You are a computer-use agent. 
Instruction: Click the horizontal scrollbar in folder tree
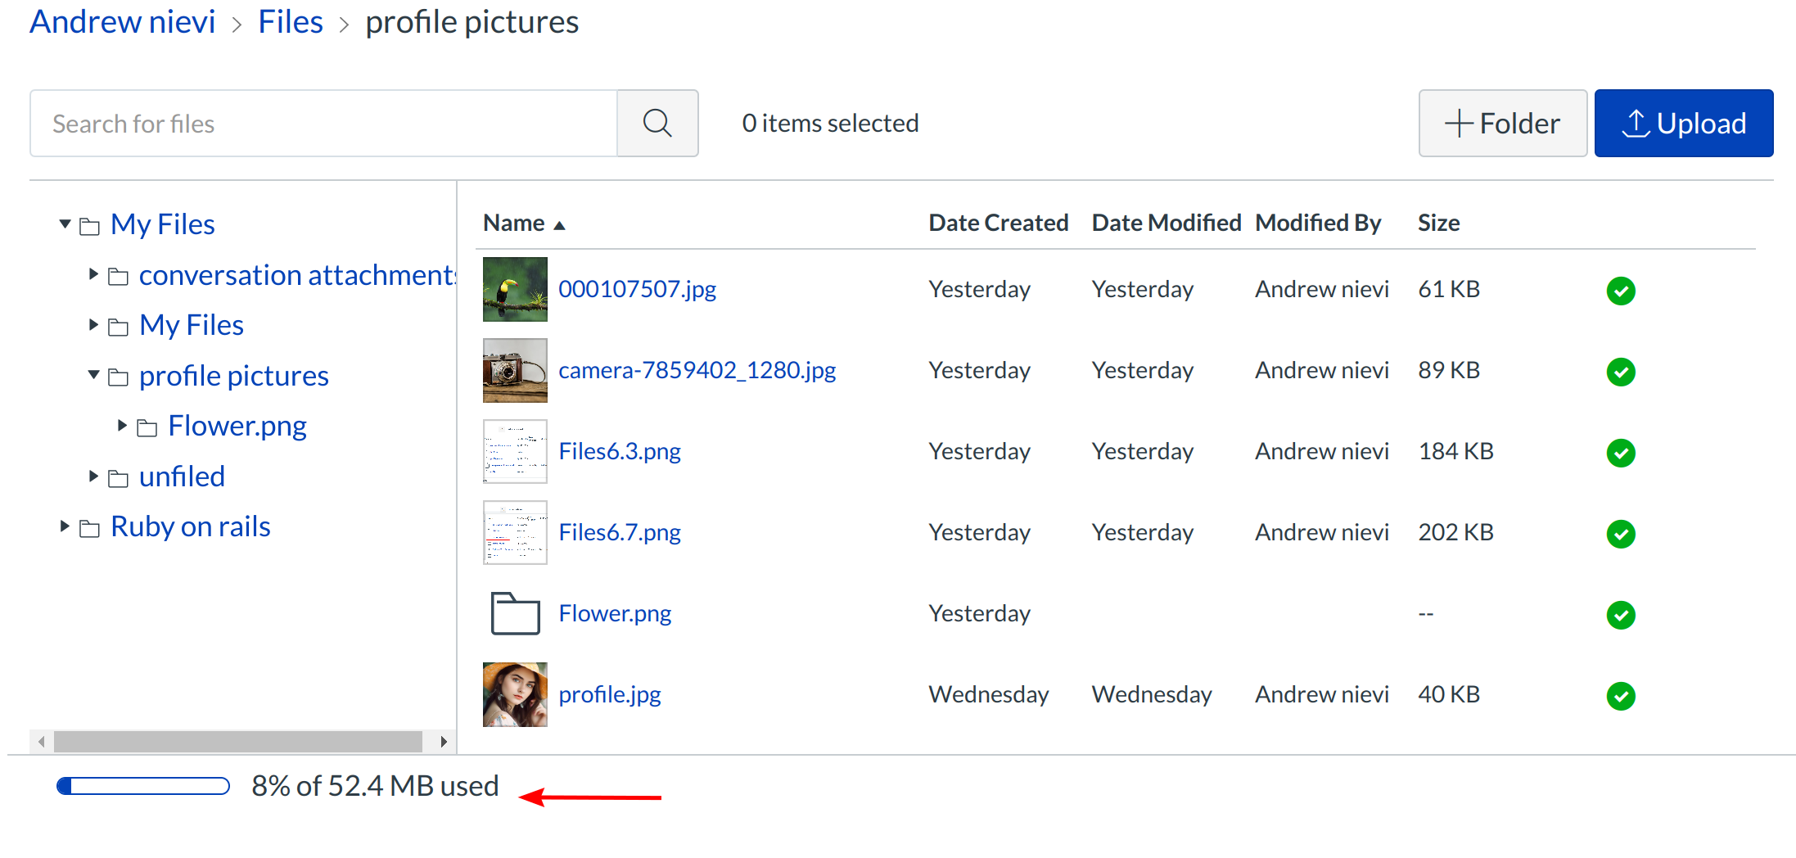[237, 742]
